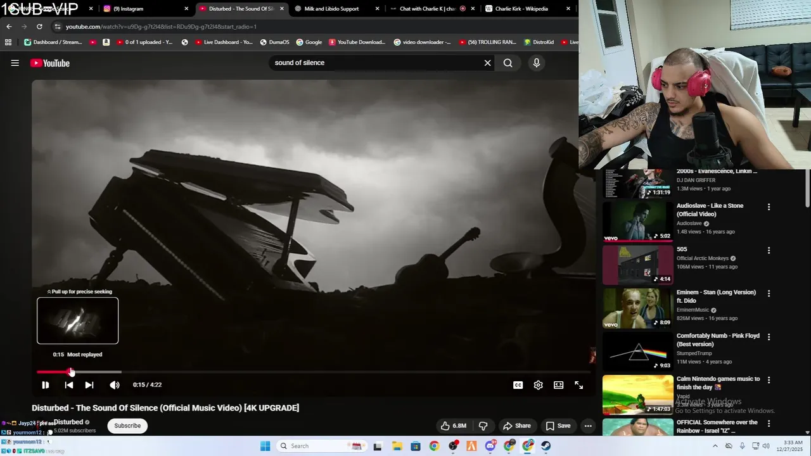This screenshot has width=811, height=456.
Task: Play the 505 Arctic Monkeys video
Action: pyautogui.click(x=637, y=265)
